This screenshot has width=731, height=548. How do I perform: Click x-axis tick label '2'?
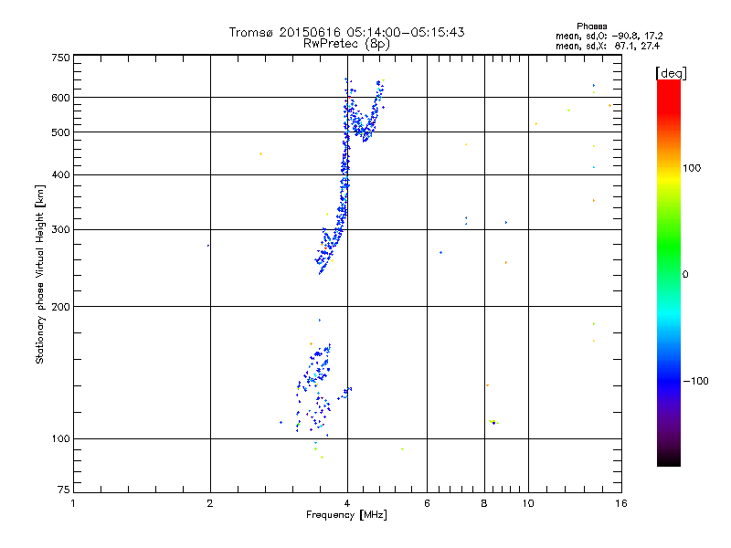click(x=210, y=503)
